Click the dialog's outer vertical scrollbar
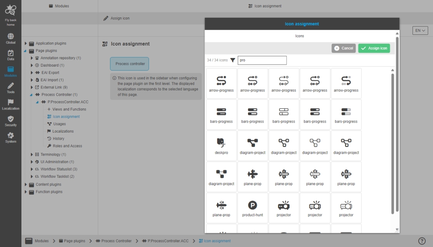Image resolution: width=433 pixels, height=247 pixels. (397, 124)
